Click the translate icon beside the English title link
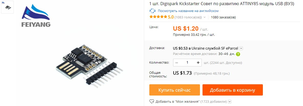303x106 pixels. [x=152, y=11]
